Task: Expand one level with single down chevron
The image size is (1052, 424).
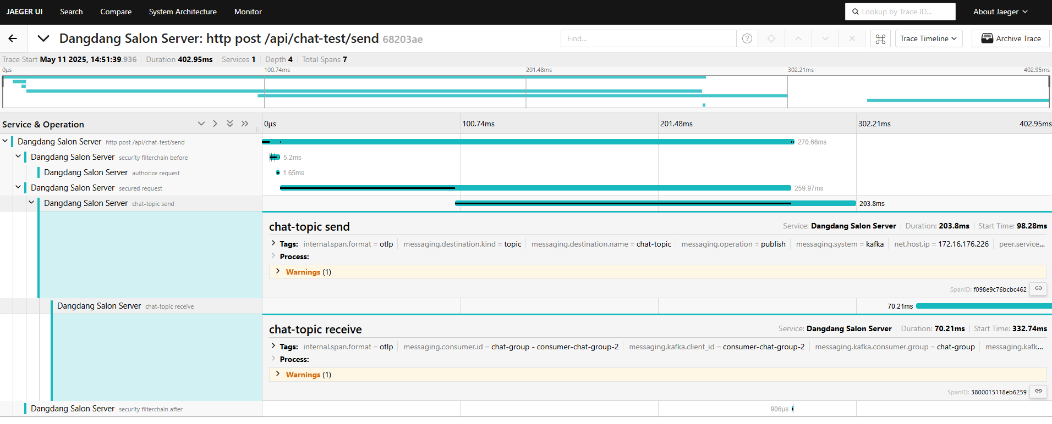Action: [x=201, y=124]
